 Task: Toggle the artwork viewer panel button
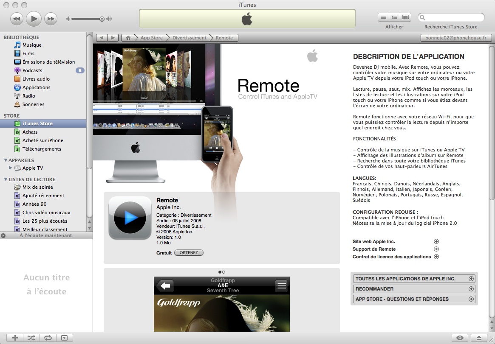(x=65, y=338)
